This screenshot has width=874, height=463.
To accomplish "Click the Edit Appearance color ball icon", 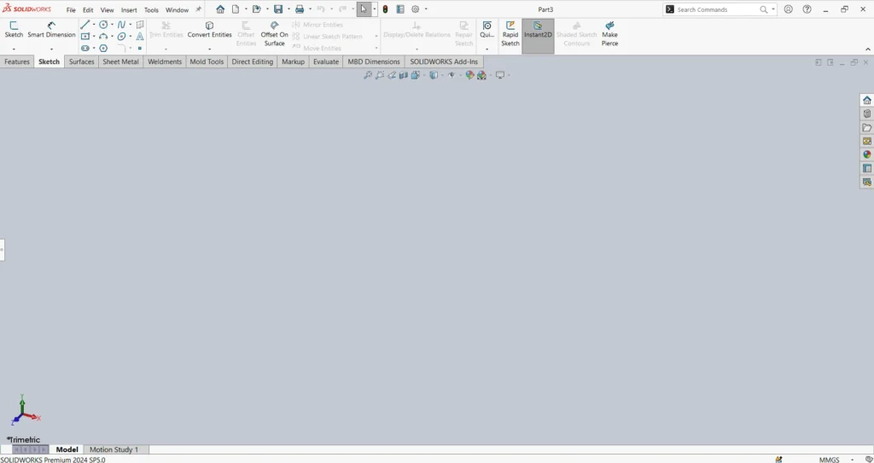I will tap(470, 75).
